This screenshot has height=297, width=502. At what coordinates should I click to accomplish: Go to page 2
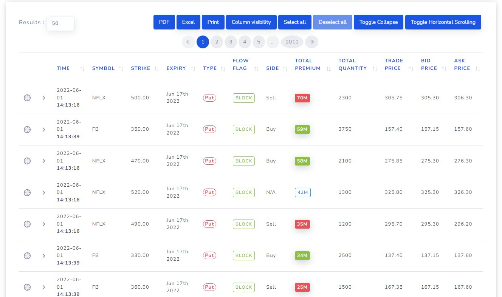pos(217,42)
